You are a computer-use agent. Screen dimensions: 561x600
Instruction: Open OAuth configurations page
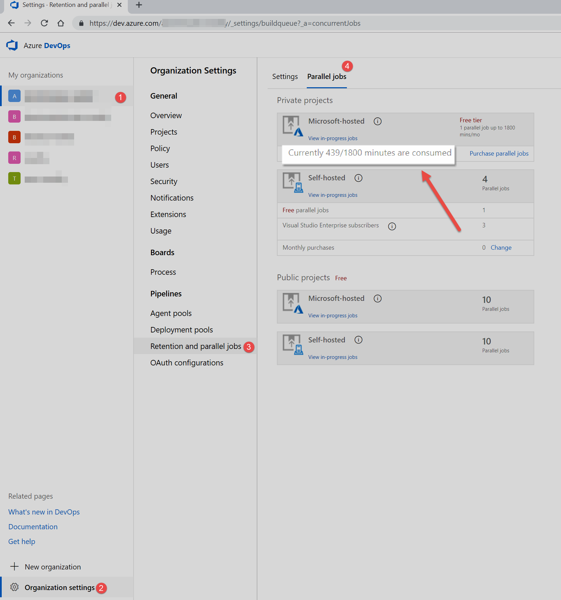[x=187, y=363]
